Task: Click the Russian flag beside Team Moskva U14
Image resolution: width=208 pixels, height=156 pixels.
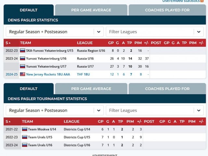Action: pos(24,129)
